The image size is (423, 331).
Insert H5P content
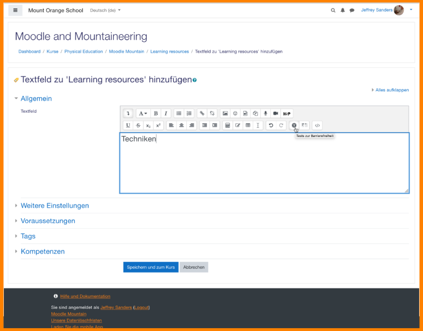pos(287,113)
